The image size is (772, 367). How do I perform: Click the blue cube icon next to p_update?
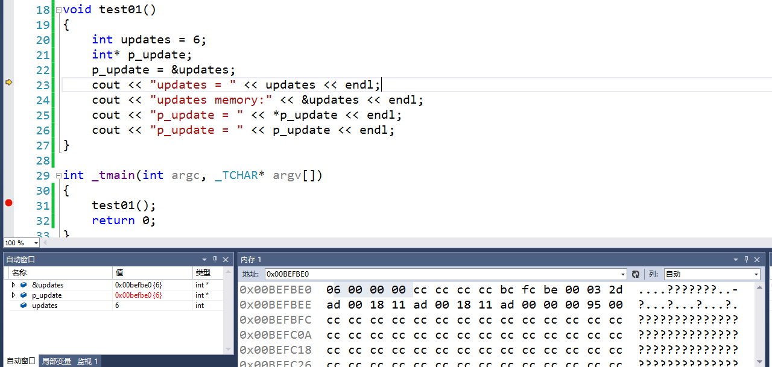click(24, 295)
